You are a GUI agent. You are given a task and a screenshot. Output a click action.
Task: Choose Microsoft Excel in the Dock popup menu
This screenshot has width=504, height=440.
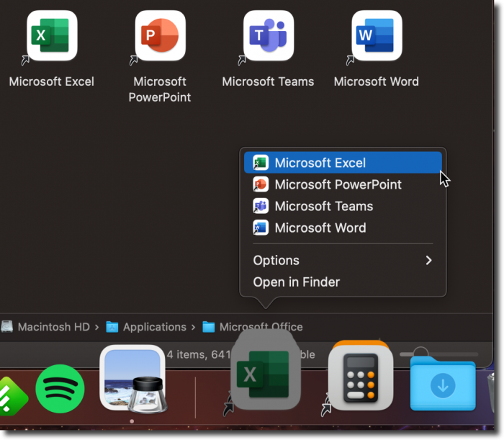click(343, 163)
